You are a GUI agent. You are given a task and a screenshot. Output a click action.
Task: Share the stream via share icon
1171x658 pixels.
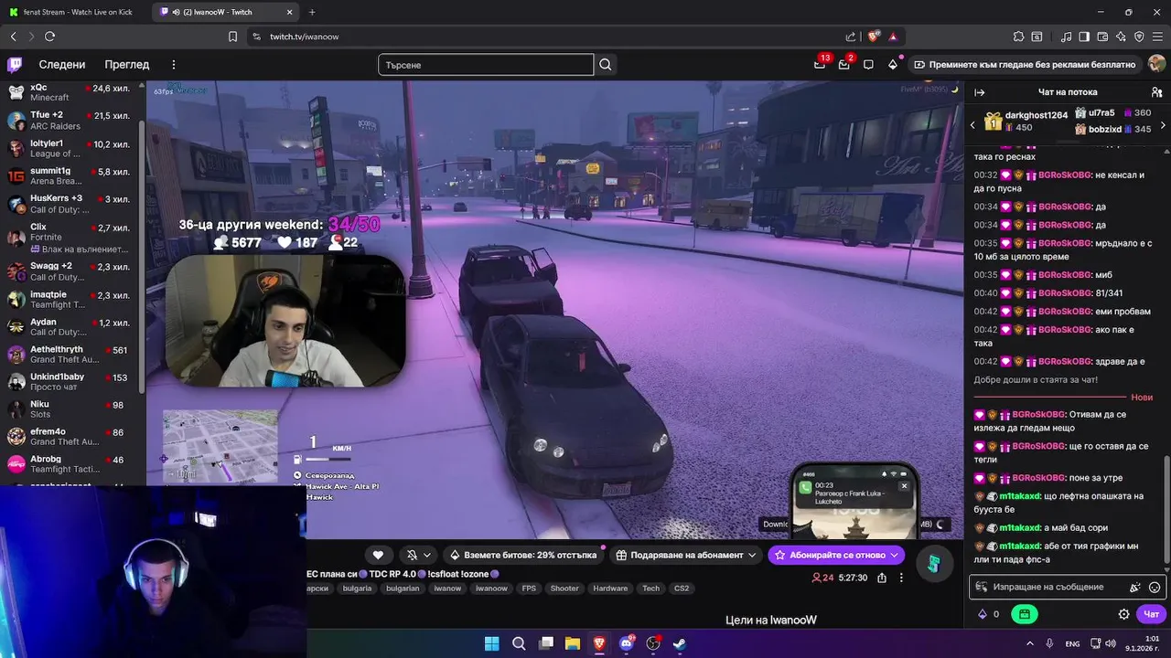click(x=882, y=578)
